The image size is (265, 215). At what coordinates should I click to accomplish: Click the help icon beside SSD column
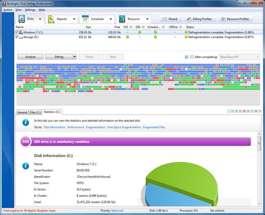(144, 27)
